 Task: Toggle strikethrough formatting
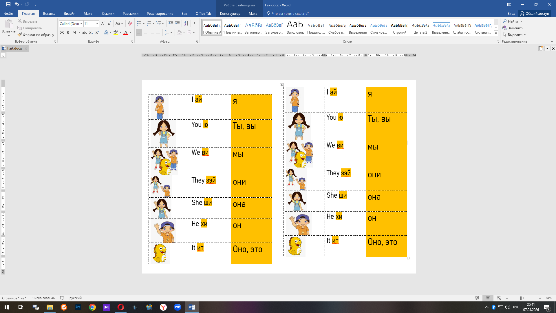point(85,33)
